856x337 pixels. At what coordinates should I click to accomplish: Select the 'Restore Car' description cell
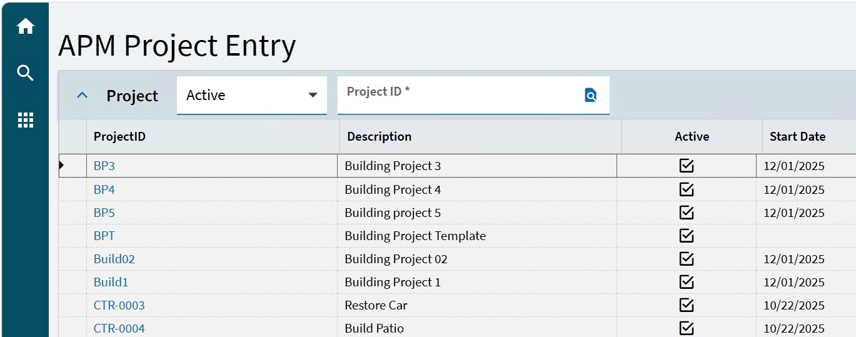click(x=477, y=304)
